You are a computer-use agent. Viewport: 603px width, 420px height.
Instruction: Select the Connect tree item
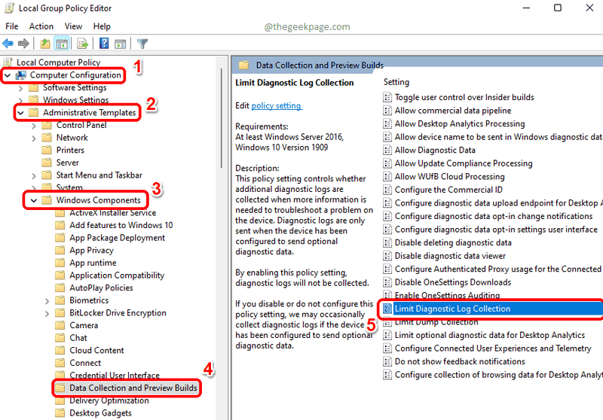pyautogui.click(x=85, y=363)
